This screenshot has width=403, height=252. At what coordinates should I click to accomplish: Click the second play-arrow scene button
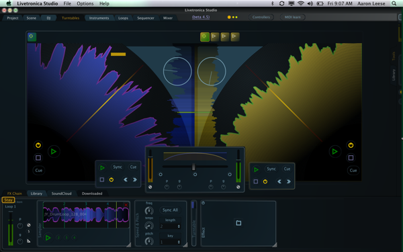[x=215, y=37]
